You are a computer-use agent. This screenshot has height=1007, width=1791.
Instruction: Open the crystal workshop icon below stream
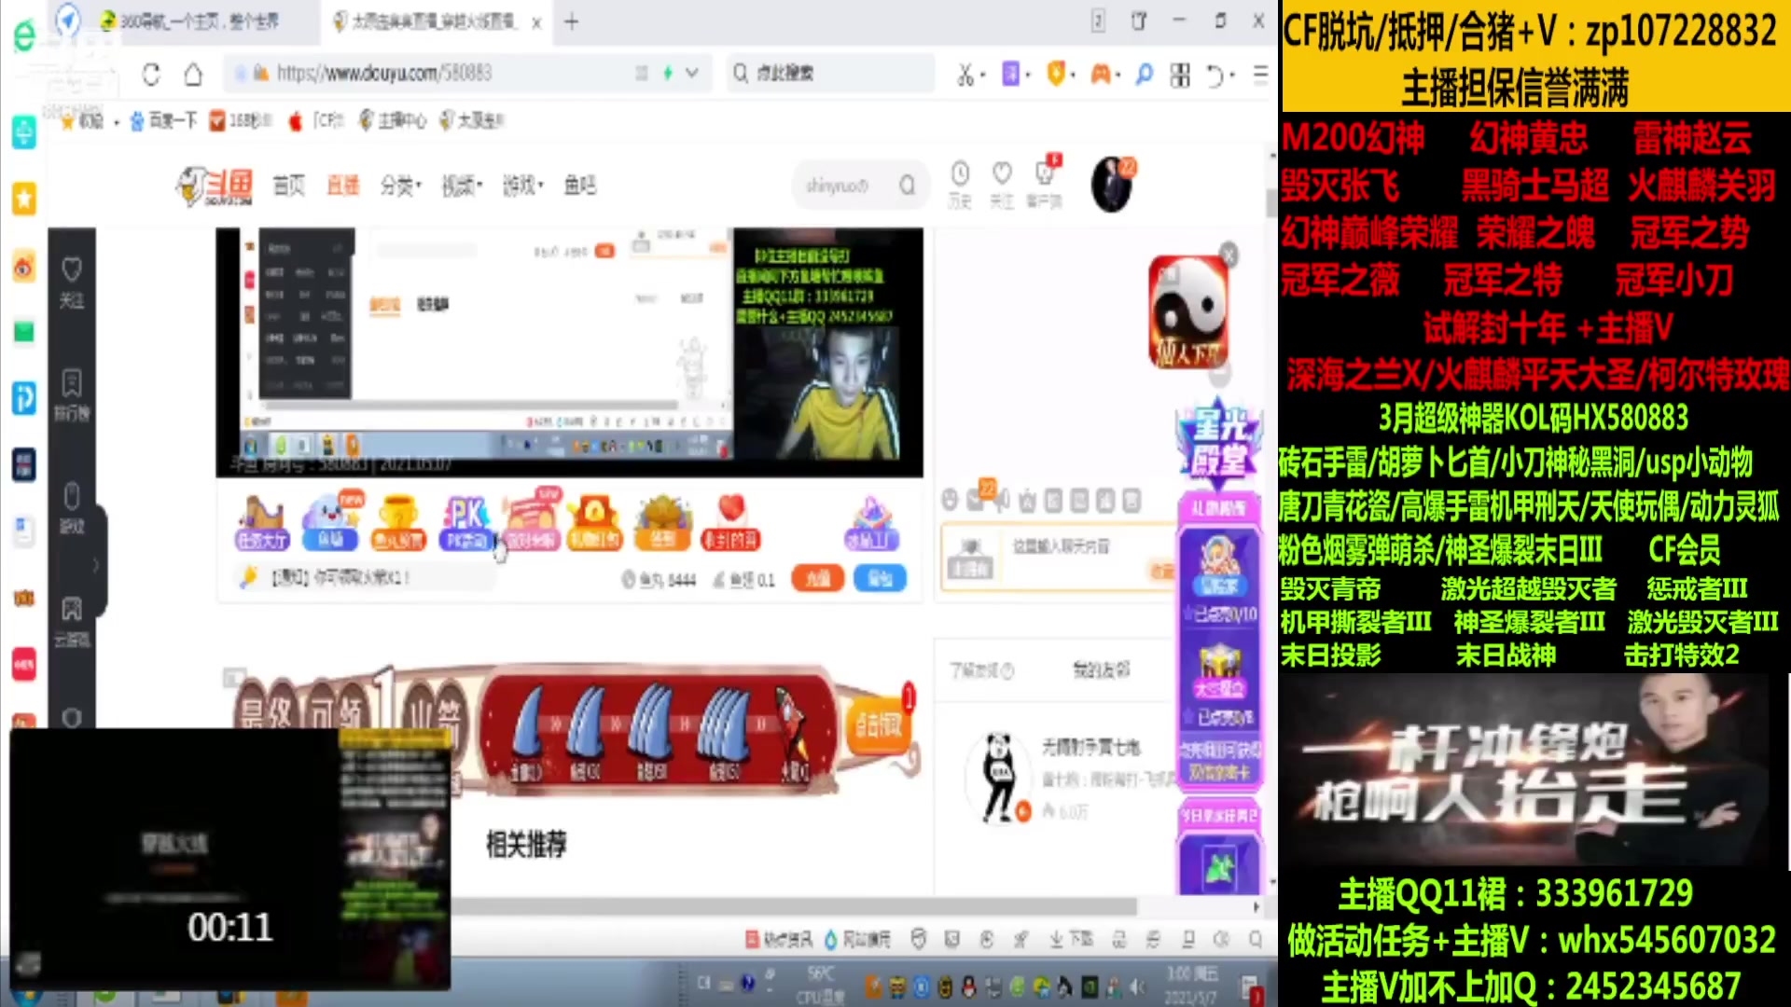tap(871, 521)
